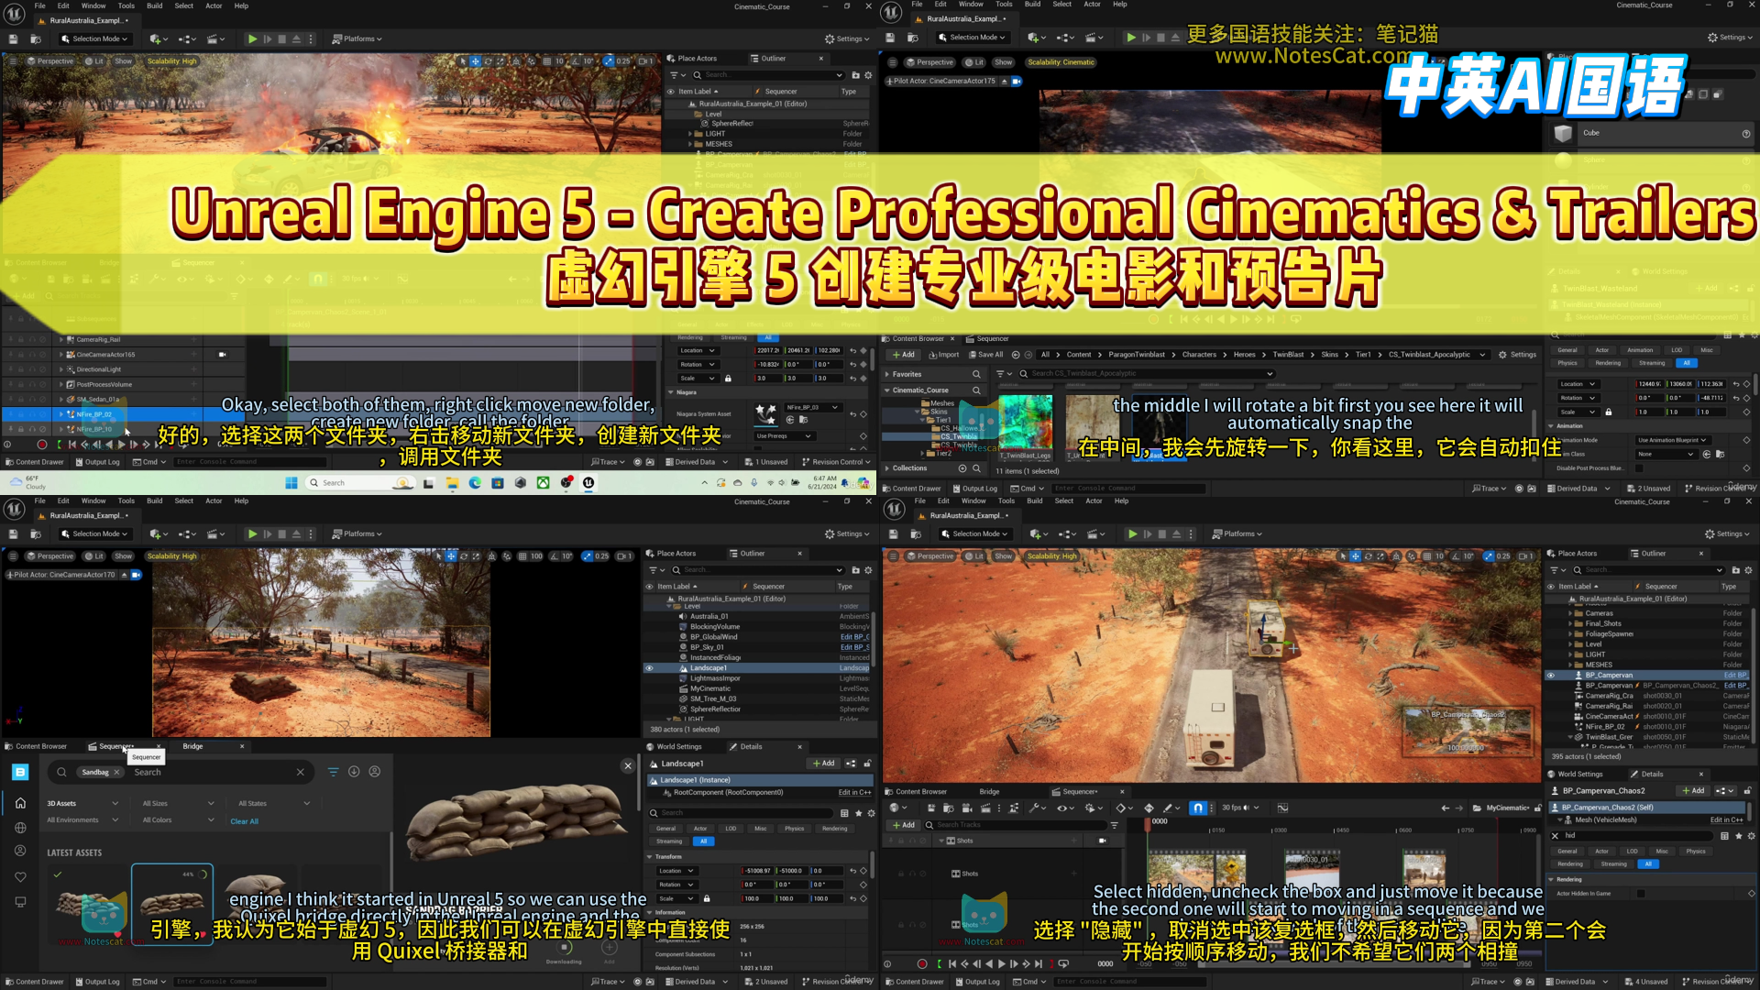Image resolution: width=1760 pixels, height=990 pixels.
Task: Click Save All in top-right content browser
Action: tap(986, 355)
